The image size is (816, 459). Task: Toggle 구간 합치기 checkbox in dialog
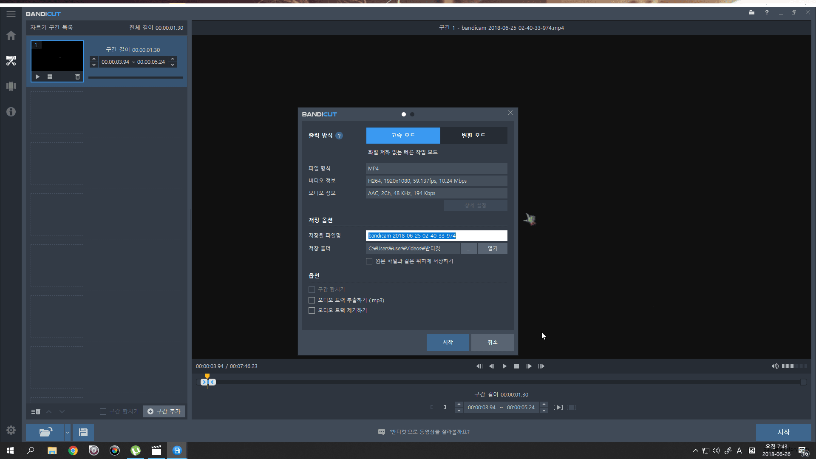click(312, 290)
